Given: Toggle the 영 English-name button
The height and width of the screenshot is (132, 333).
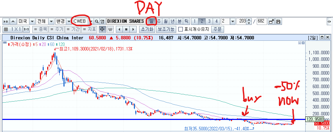Looking at the screenshot, I should tap(102, 21).
